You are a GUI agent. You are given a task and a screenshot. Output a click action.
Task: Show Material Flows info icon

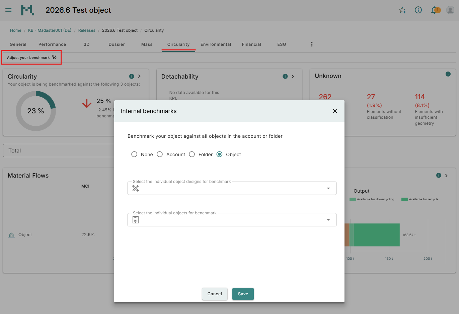439,175
